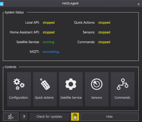Open help with the question mark button
The width and height of the screenshot is (142, 122).
click(x=24, y=117)
